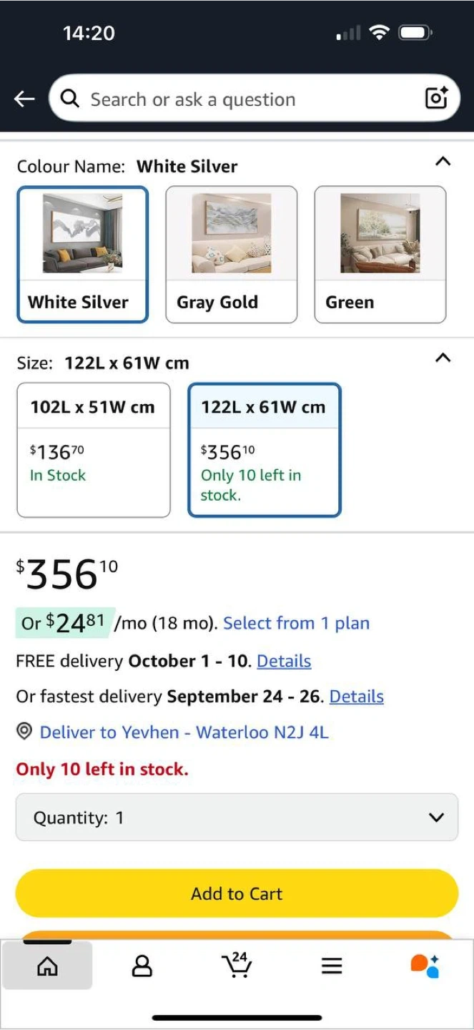Open the account profile icon
Image resolution: width=474 pixels, height=1030 pixels.
[142, 966]
